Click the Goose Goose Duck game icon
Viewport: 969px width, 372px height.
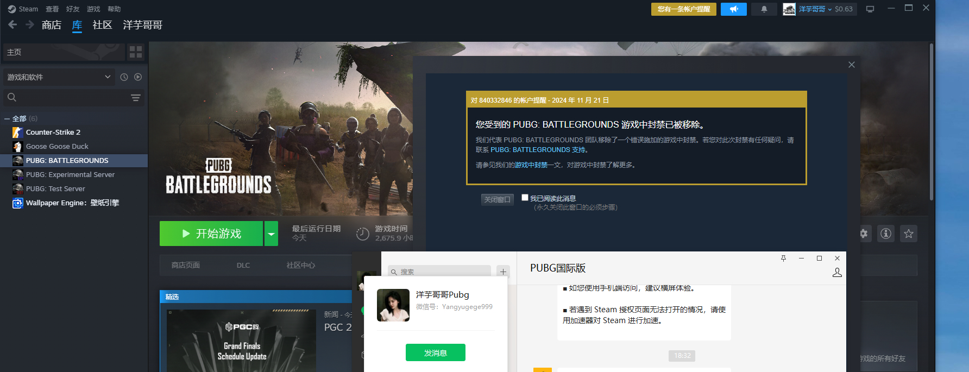click(x=17, y=146)
